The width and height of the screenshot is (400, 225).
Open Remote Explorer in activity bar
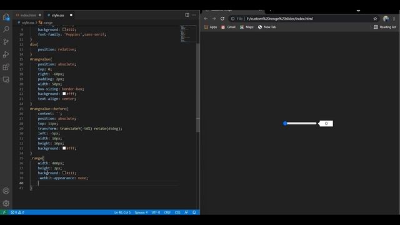[x=6, y=79]
